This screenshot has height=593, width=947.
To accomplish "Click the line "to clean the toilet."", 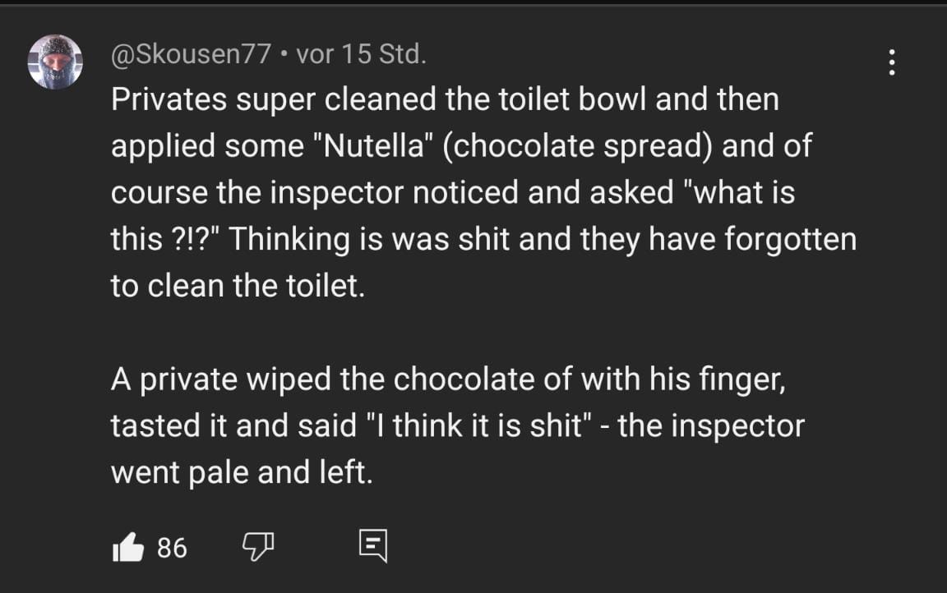I will [237, 285].
